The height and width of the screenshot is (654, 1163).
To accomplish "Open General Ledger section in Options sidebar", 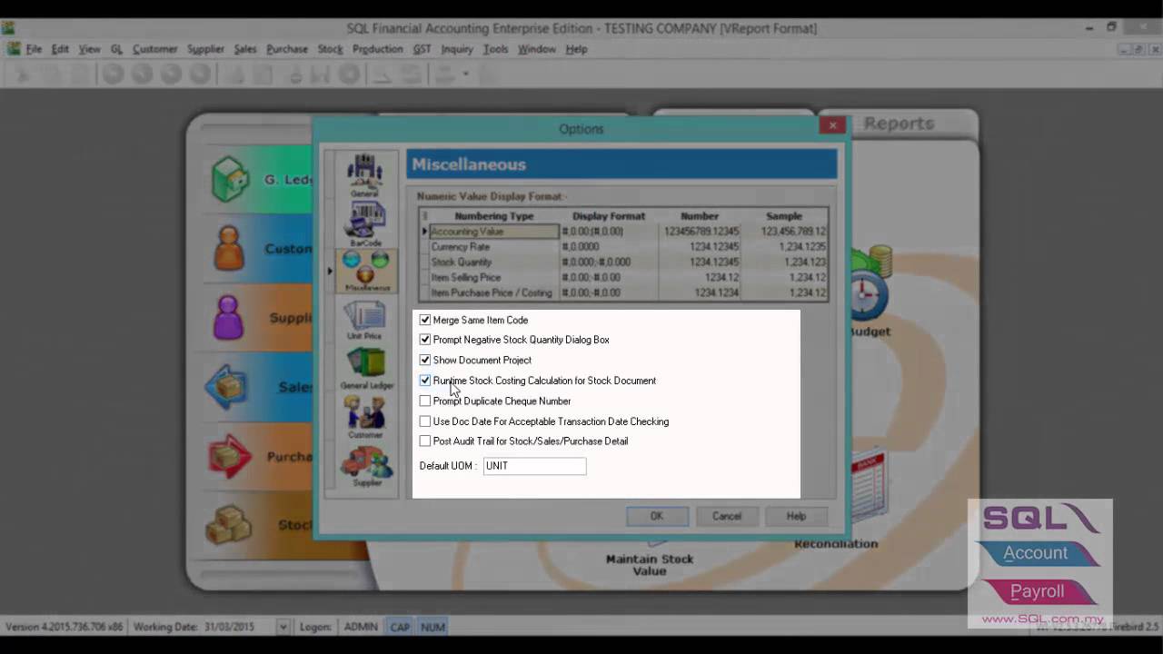I will tap(366, 369).
